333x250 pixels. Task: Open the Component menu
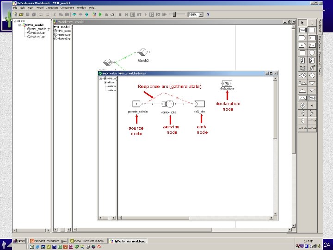[x=68, y=8]
